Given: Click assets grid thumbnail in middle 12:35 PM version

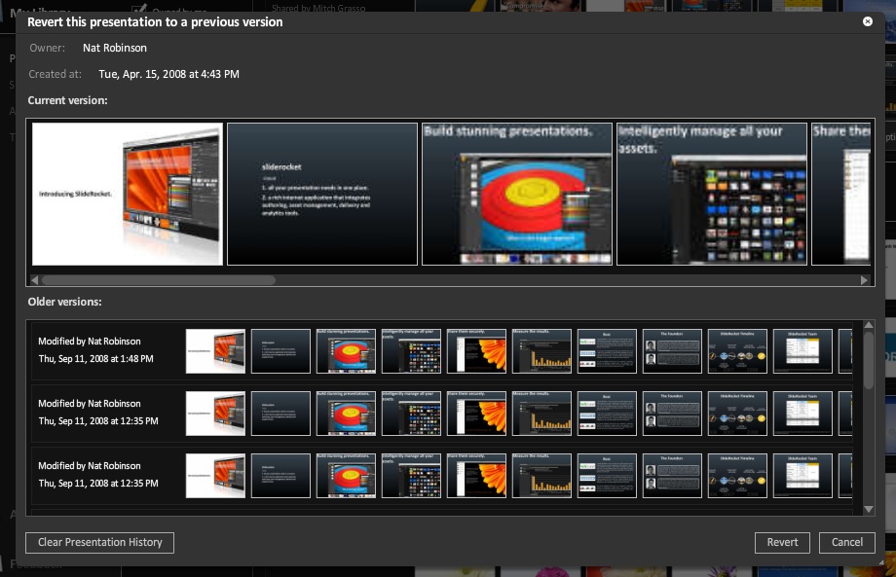Looking at the screenshot, I should click(x=411, y=414).
